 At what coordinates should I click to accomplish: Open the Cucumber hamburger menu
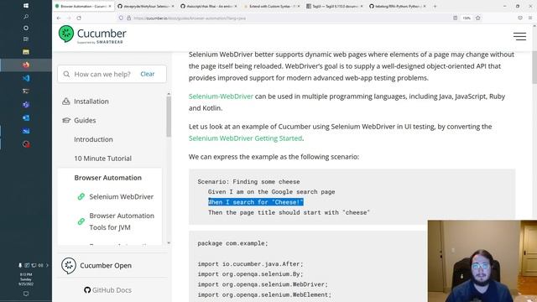(x=519, y=36)
